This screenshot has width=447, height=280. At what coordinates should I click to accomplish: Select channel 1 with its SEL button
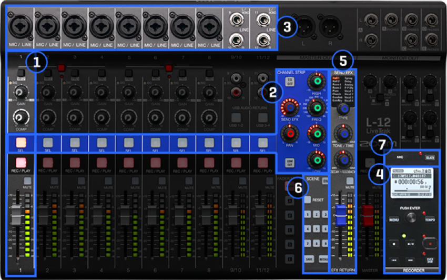pos(21,142)
